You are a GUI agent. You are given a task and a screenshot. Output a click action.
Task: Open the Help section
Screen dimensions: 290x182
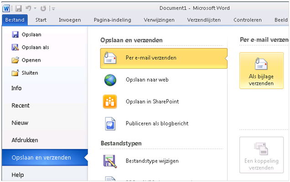18,175
